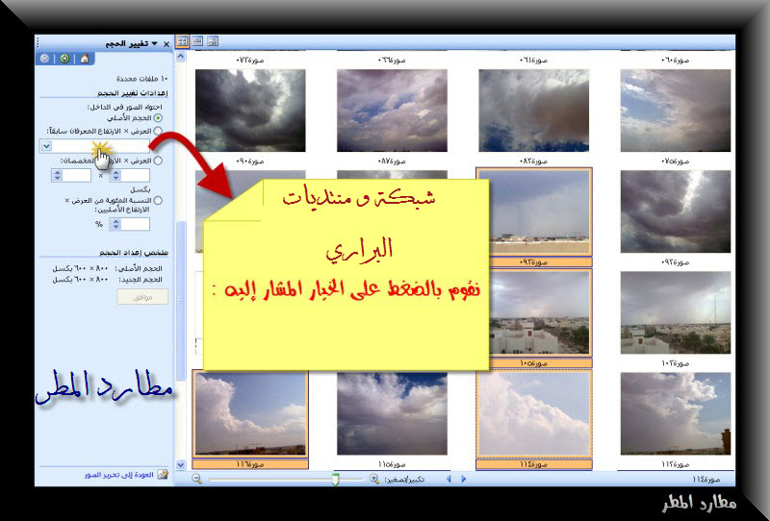Switch to Single Picture view
Screen dimensions: 770x521
tap(213, 41)
